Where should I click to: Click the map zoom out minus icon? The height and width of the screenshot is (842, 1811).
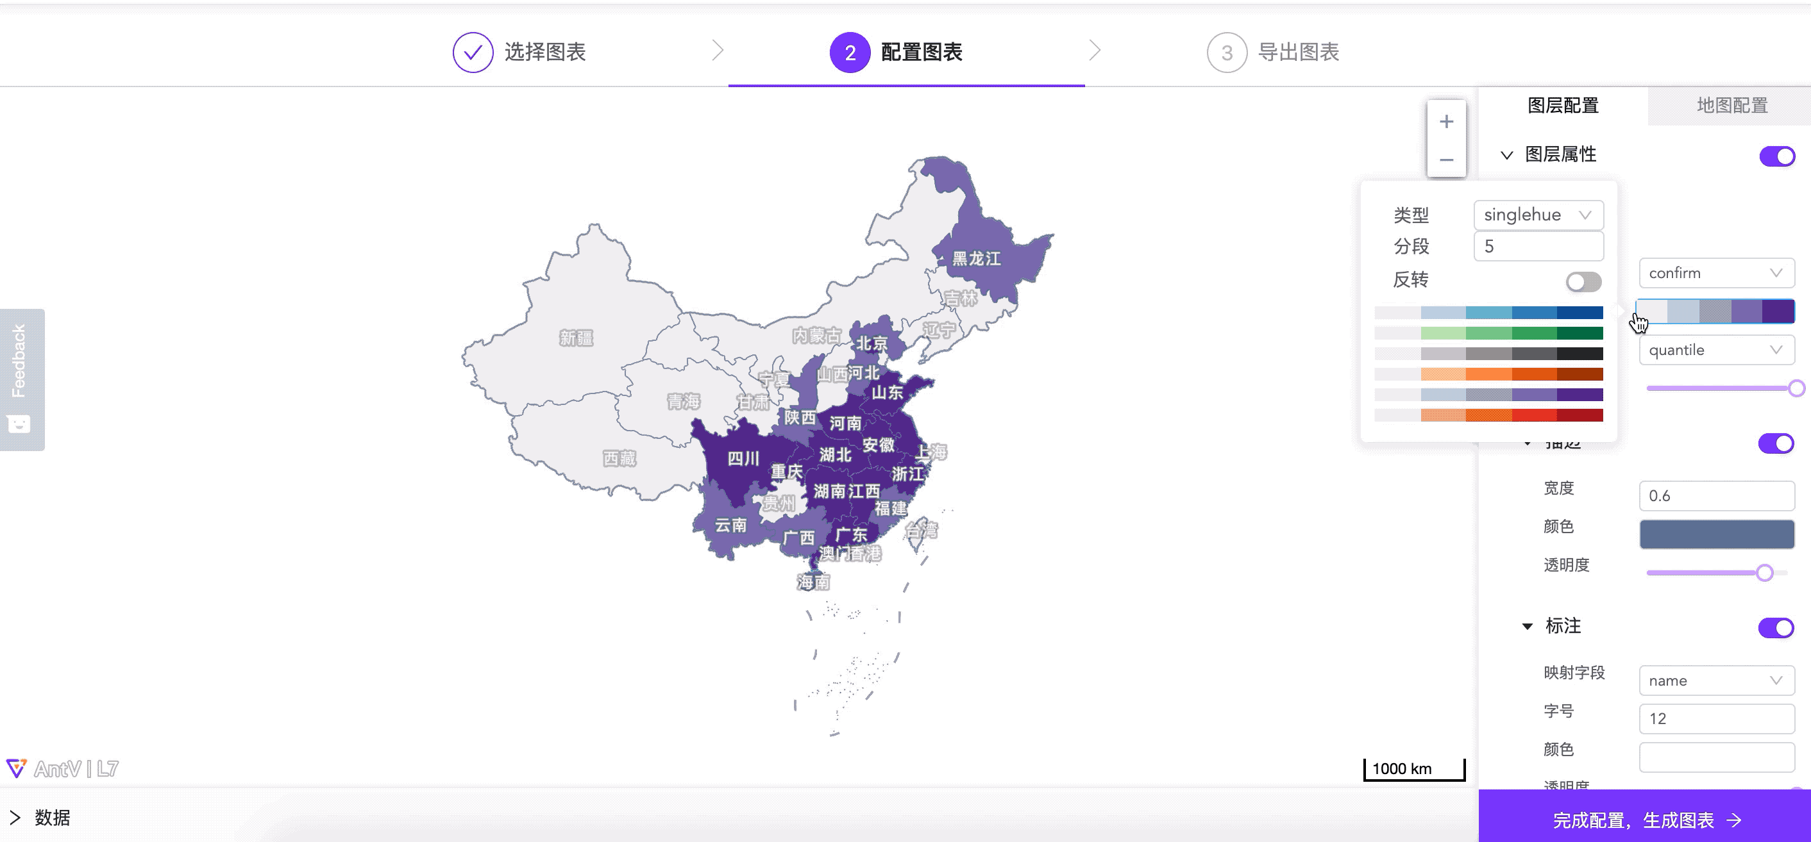pyautogui.click(x=1446, y=160)
